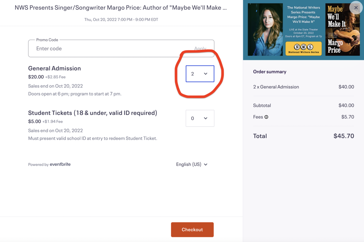The width and height of the screenshot is (364, 242).
Task: Click the 'Doors open at 6 pm' note
Action: tap(75, 94)
